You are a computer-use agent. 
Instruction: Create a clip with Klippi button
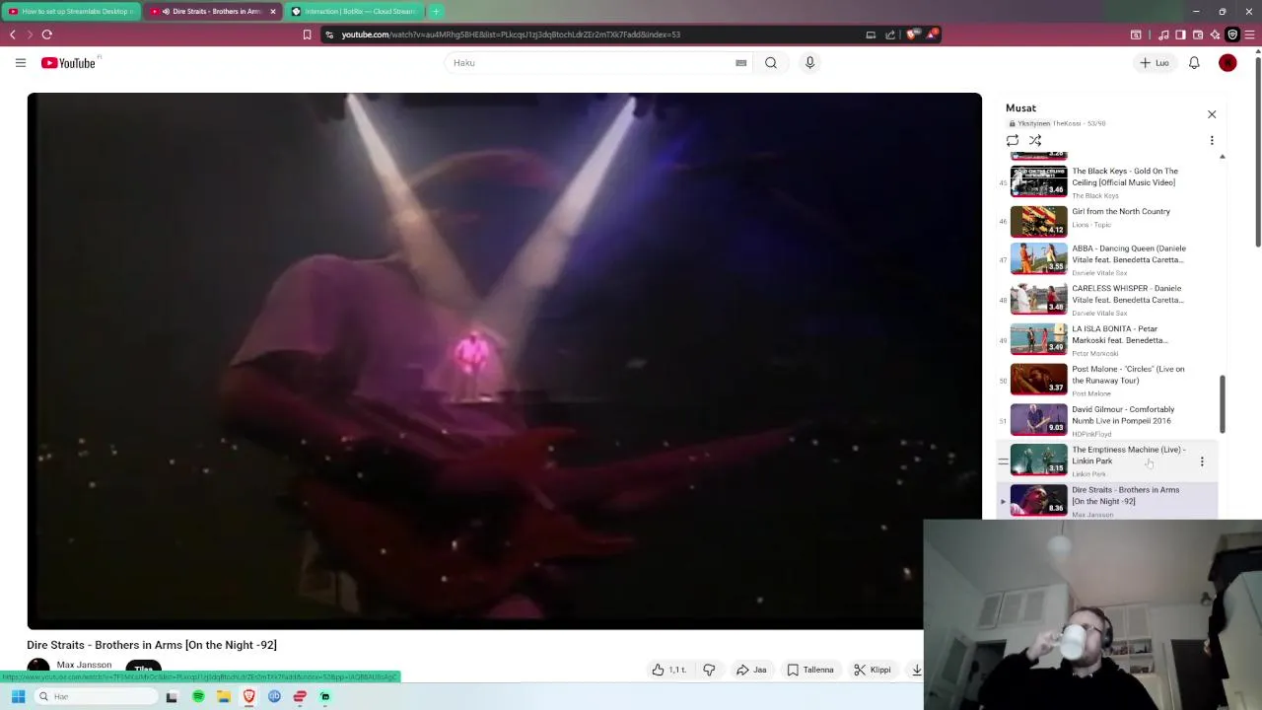pos(873,670)
